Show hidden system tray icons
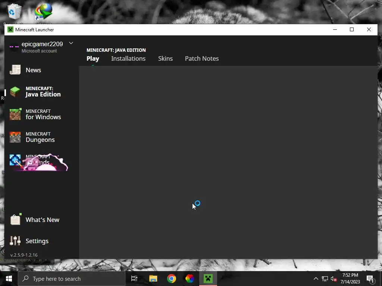Viewport: 382px width, 286px height. click(316, 279)
